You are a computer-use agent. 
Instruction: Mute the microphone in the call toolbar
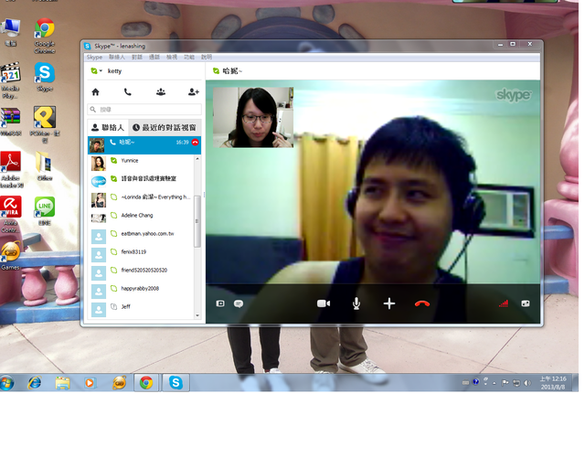coord(356,303)
